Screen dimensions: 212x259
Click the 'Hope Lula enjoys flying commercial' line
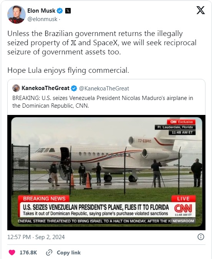click(68, 70)
